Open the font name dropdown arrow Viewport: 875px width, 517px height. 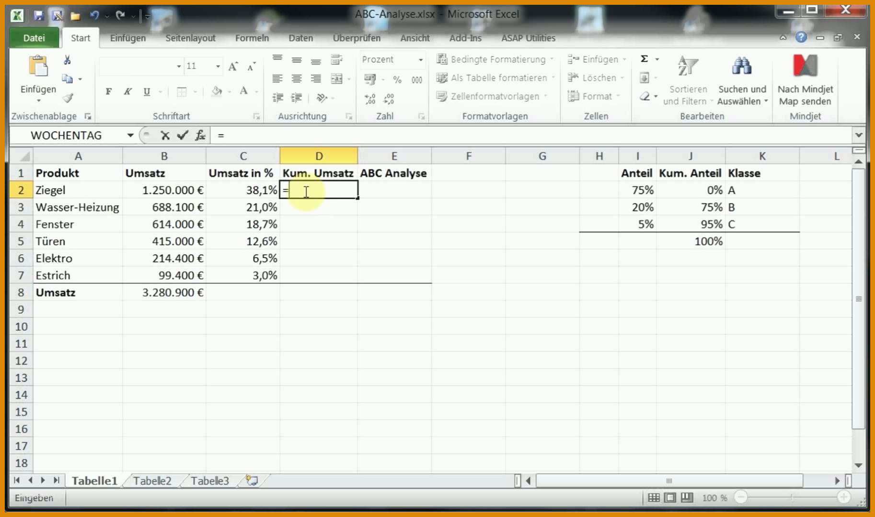pyautogui.click(x=179, y=66)
